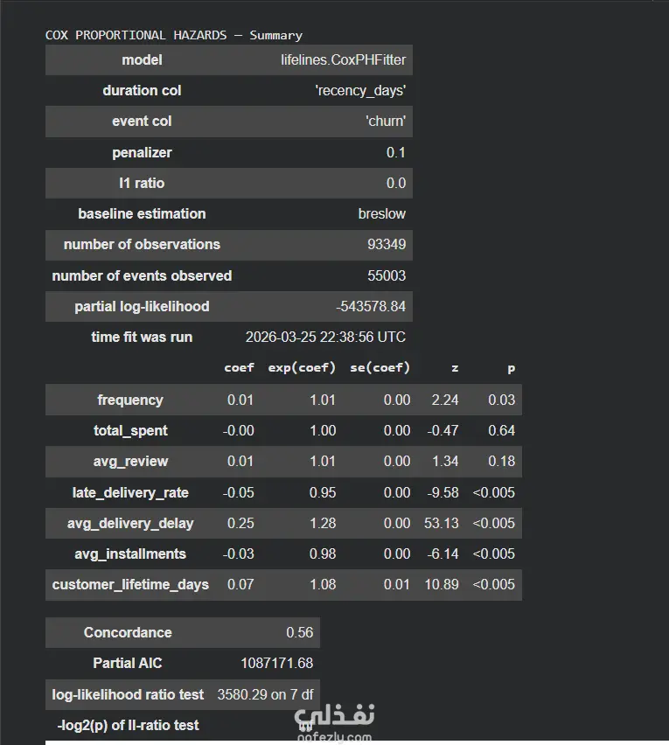Click the time fit was run timestamp
This screenshot has height=745, width=669.
(x=325, y=337)
